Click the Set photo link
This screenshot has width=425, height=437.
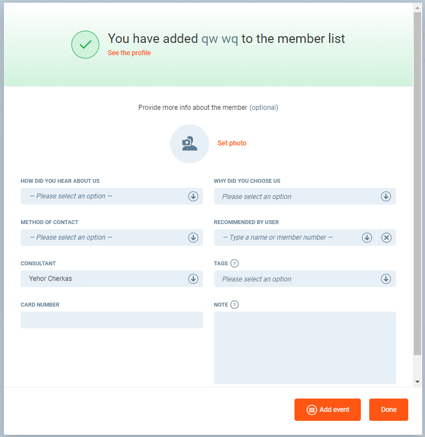(x=232, y=143)
